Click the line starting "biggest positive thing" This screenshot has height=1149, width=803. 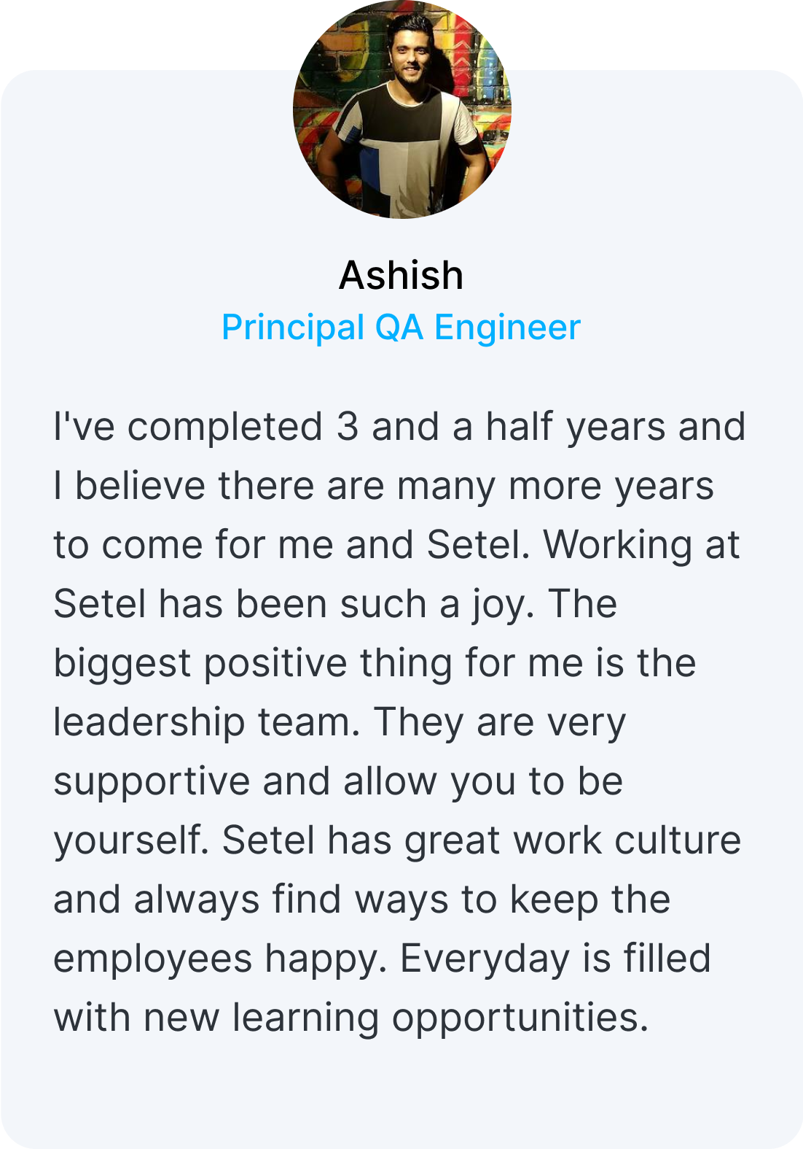pos(375,663)
